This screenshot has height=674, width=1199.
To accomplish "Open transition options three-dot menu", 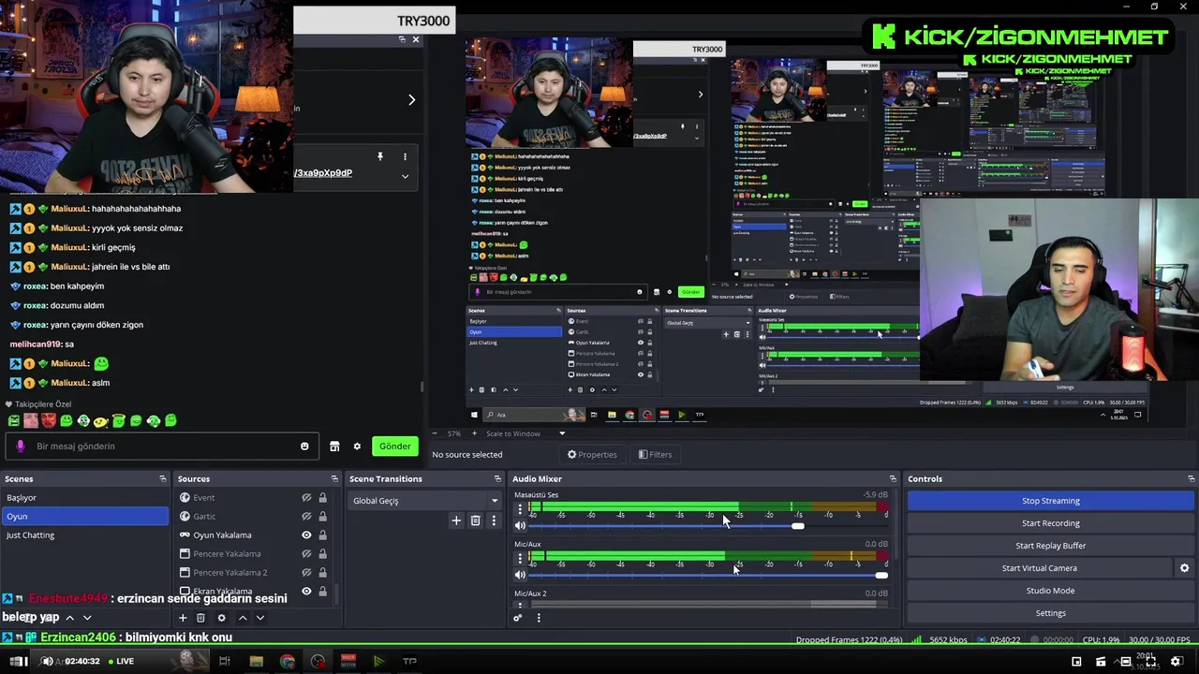I will point(494,520).
